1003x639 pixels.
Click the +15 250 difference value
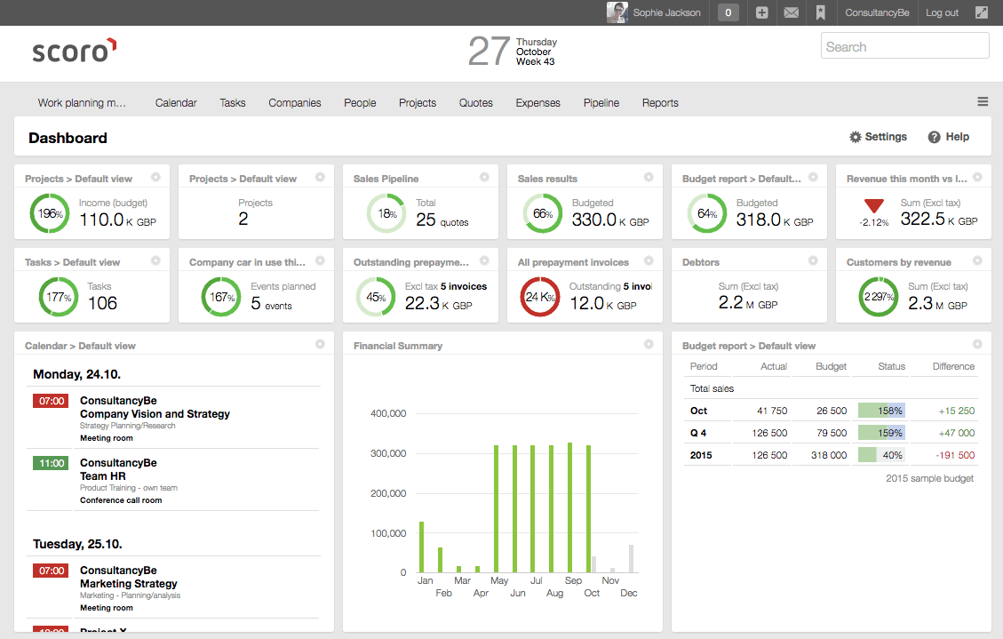click(956, 411)
